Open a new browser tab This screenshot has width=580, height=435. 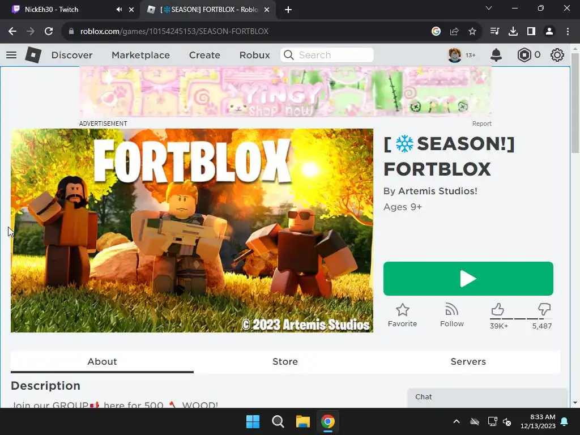point(288,10)
